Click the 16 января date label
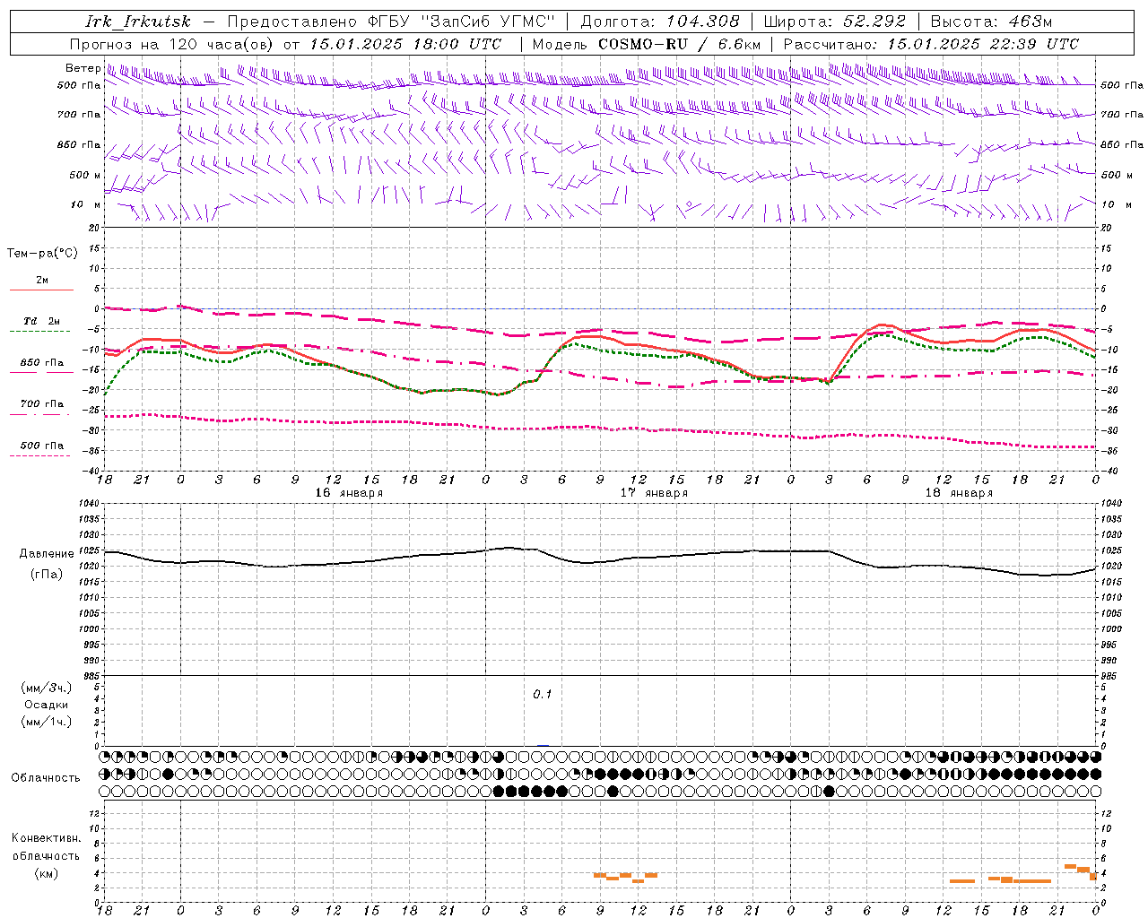The height and width of the screenshot is (918, 1148). [x=349, y=493]
